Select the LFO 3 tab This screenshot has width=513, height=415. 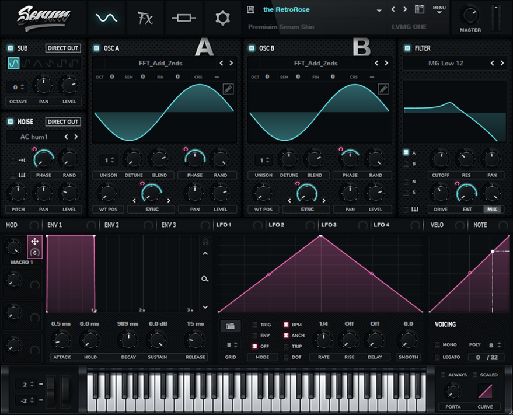click(329, 225)
